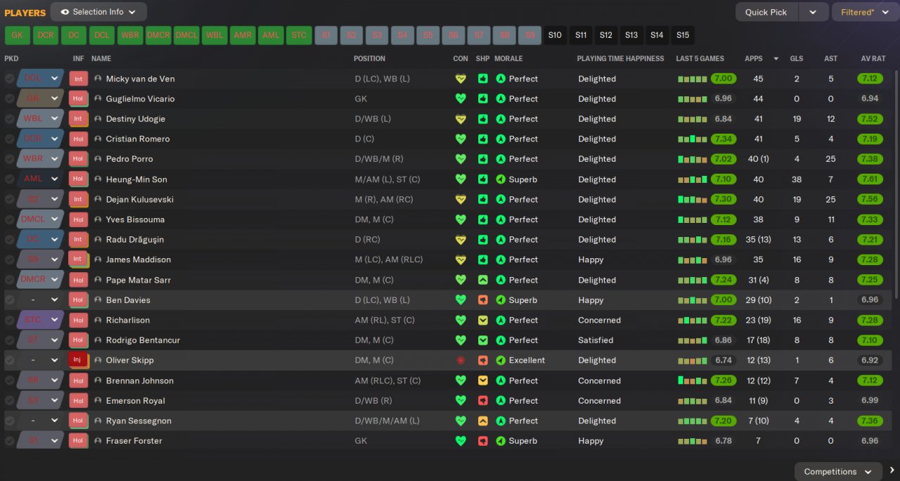900x481 pixels.
Task: Toggle the picked checkmark for Oliver Skipp
Action: (x=9, y=360)
